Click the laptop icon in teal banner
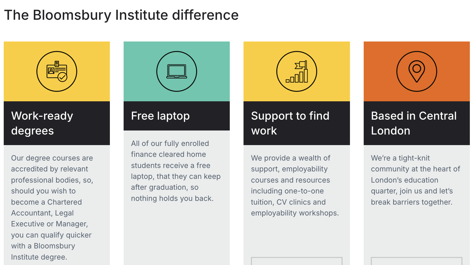This screenshot has width=473, height=265. (x=177, y=71)
